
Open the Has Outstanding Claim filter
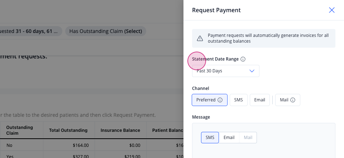106,31
